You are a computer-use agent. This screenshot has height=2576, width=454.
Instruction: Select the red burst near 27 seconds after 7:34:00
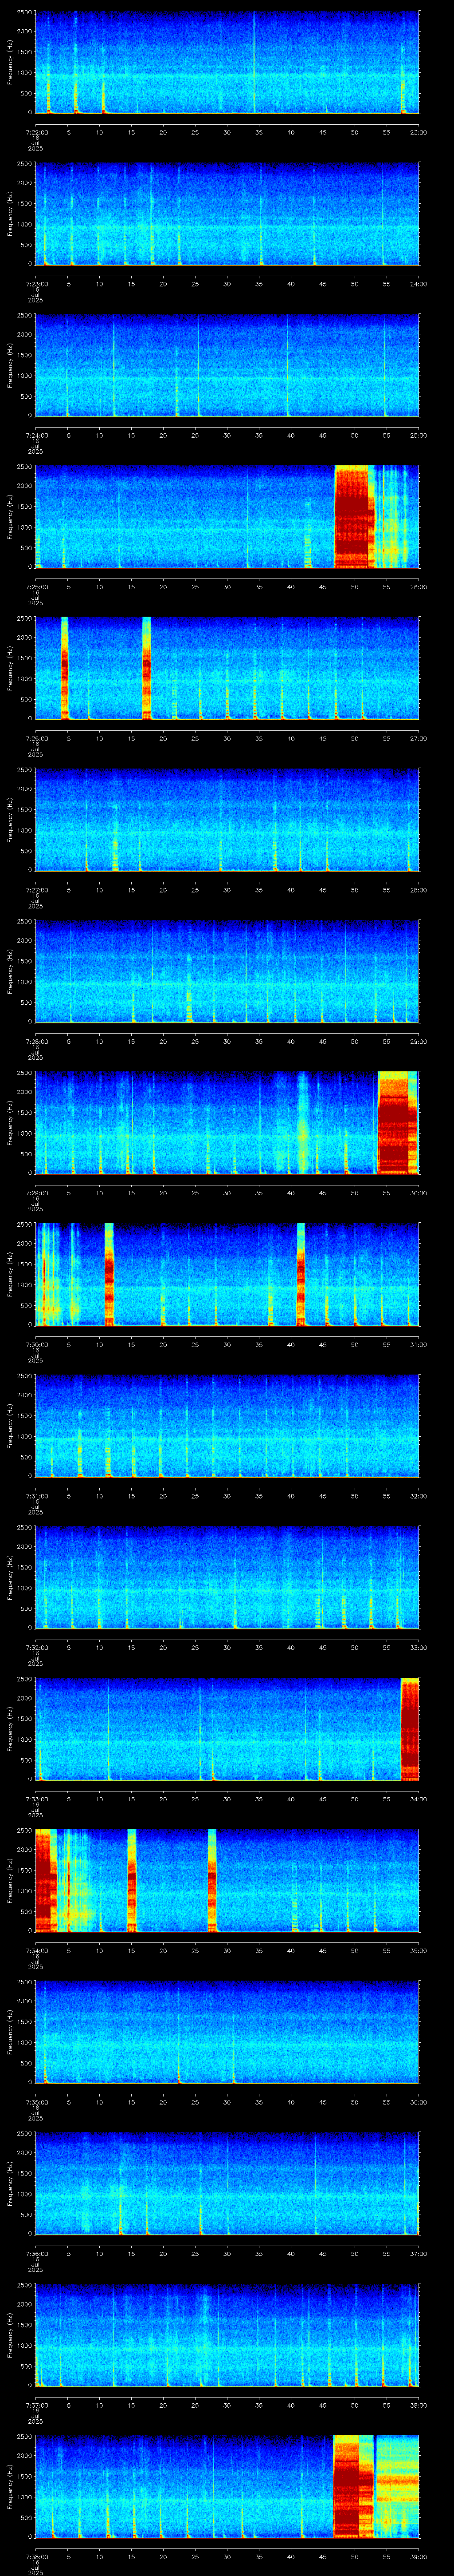click(x=211, y=1880)
